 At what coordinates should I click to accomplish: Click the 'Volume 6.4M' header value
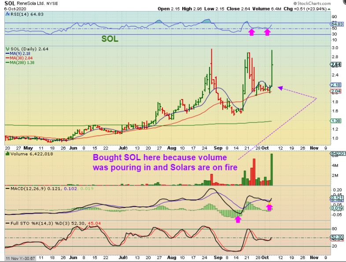pyautogui.click(x=267, y=9)
